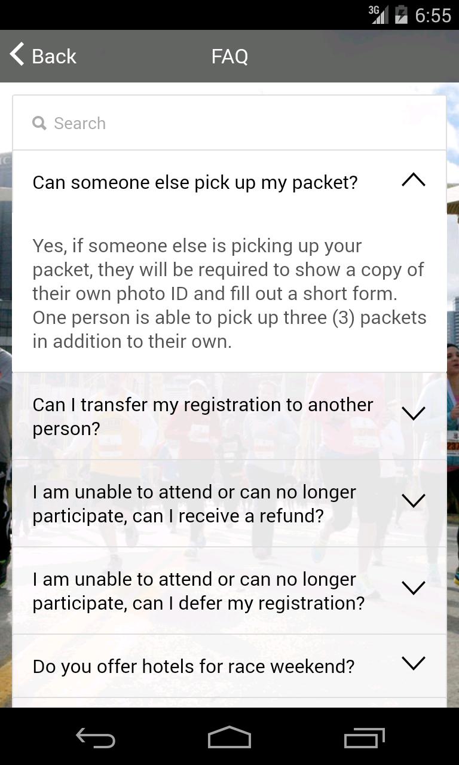Tap the battery icon in status bar
Image resolution: width=459 pixels, height=765 pixels.
point(401,14)
